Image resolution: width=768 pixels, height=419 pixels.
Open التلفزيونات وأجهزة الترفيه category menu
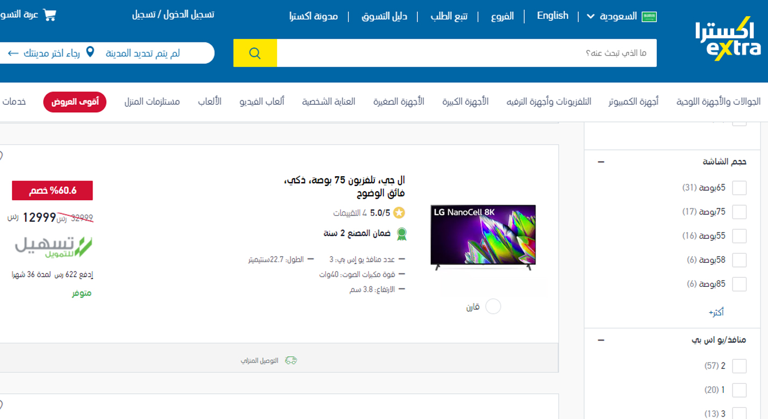point(549,102)
